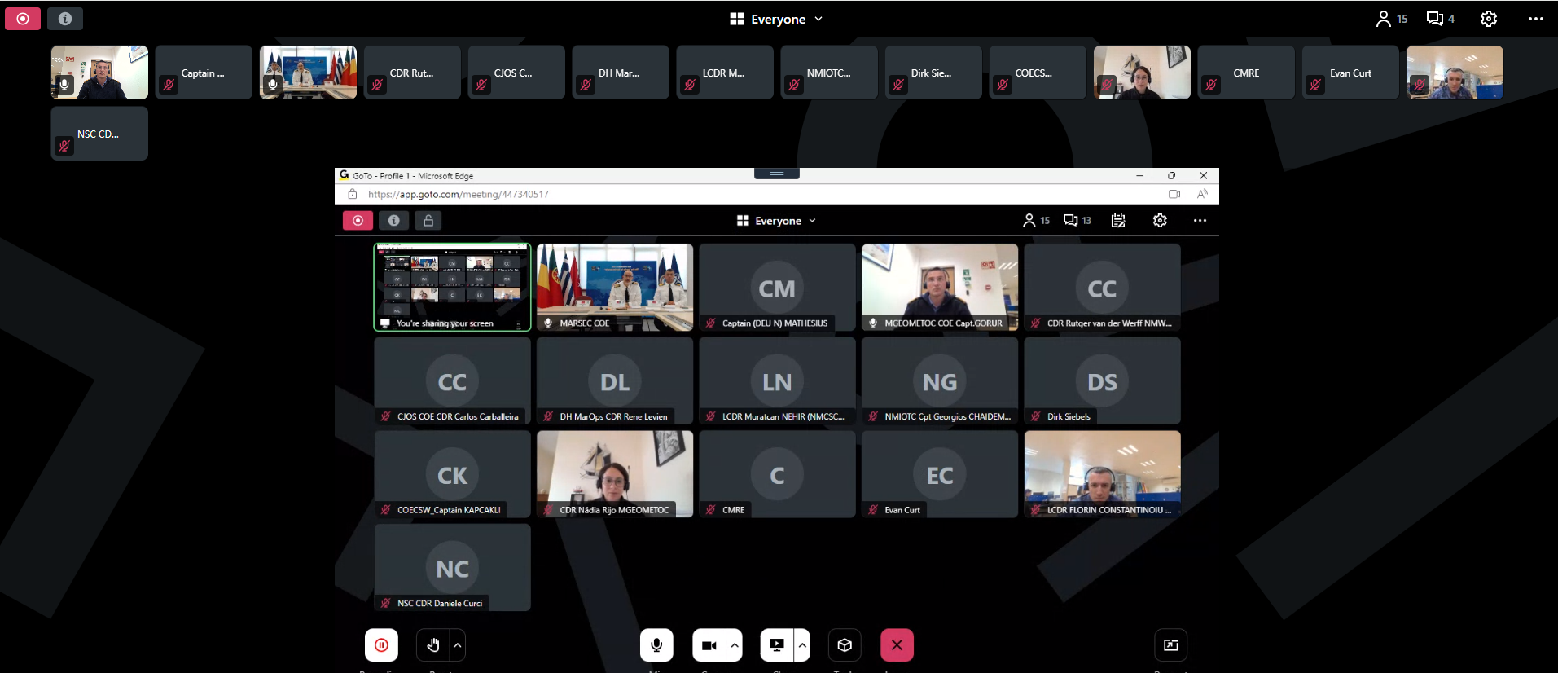
Task: Open chat showing 13 messages
Action: 1077,221
